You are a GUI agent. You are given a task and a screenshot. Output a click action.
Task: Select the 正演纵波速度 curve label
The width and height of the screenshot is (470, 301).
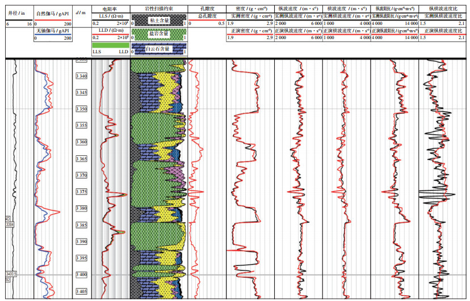(x=297, y=31)
